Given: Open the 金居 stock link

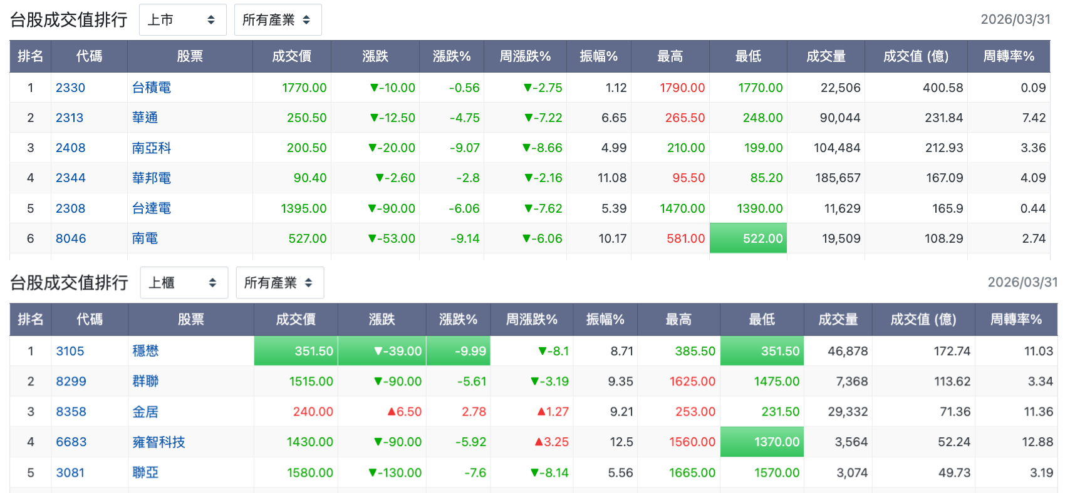Looking at the screenshot, I should point(145,412).
